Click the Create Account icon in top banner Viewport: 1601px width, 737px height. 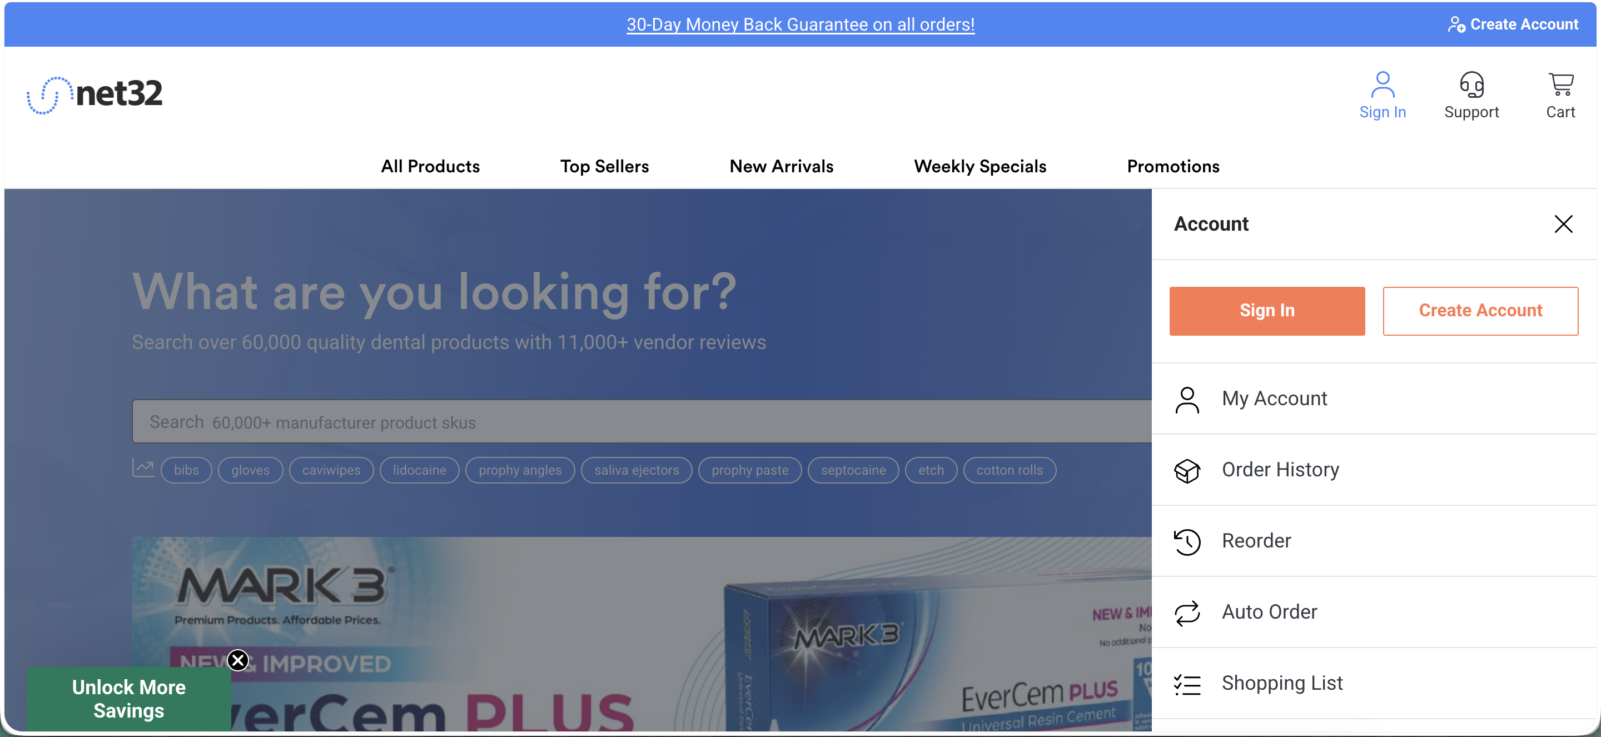pyautogui.click(x=1456, y=25)
